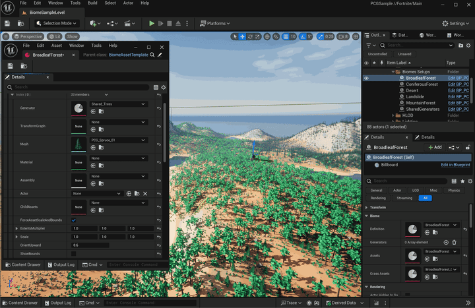Open the Settings dropdown in the main toolbar
This screenshot has height=308, width=475.
pos(456,23)
